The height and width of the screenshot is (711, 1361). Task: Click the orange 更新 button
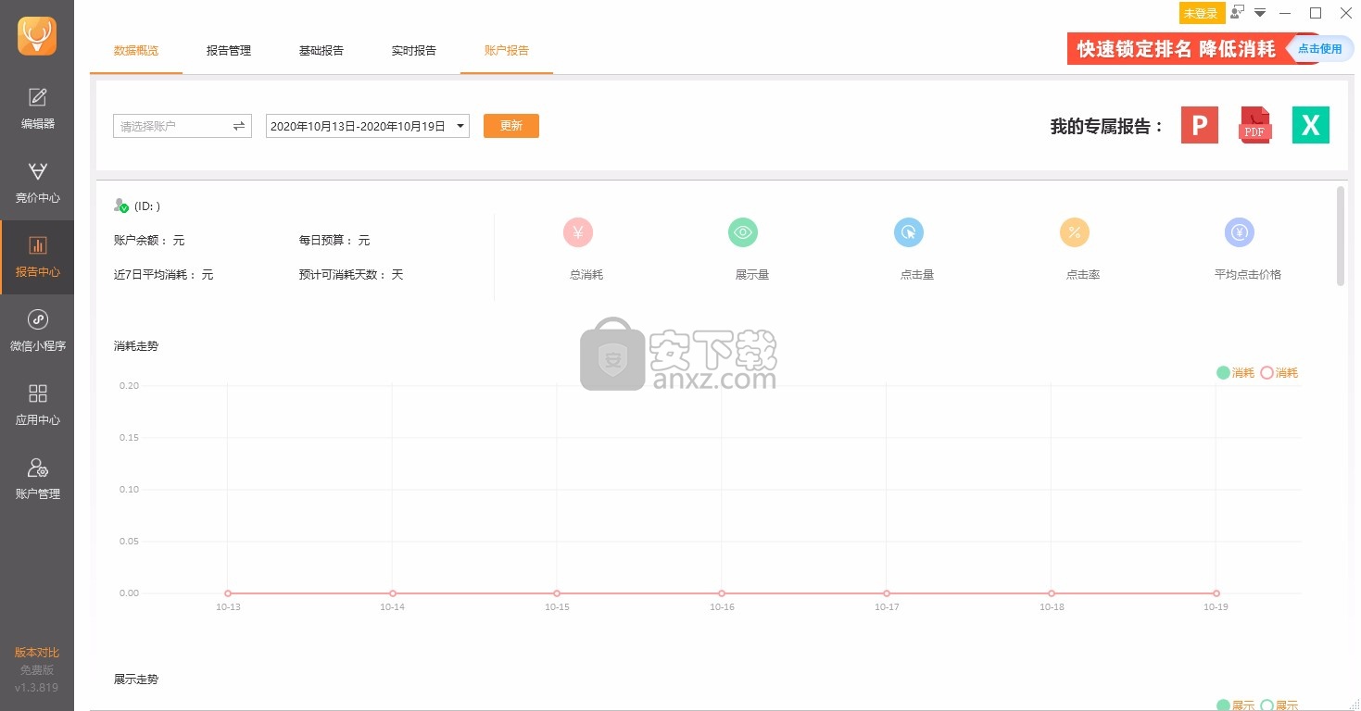511,126
